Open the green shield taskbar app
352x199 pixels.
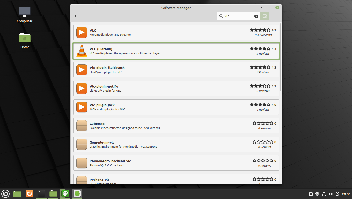pos(65,194)
